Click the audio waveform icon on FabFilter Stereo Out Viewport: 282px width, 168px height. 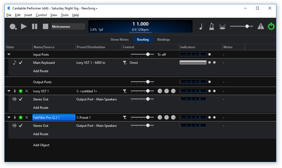(14, 125)
